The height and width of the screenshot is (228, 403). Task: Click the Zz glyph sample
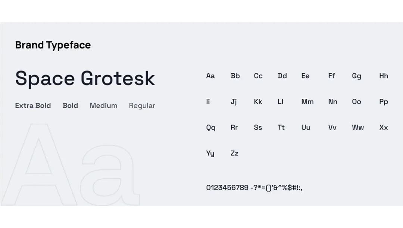point(234,153)
